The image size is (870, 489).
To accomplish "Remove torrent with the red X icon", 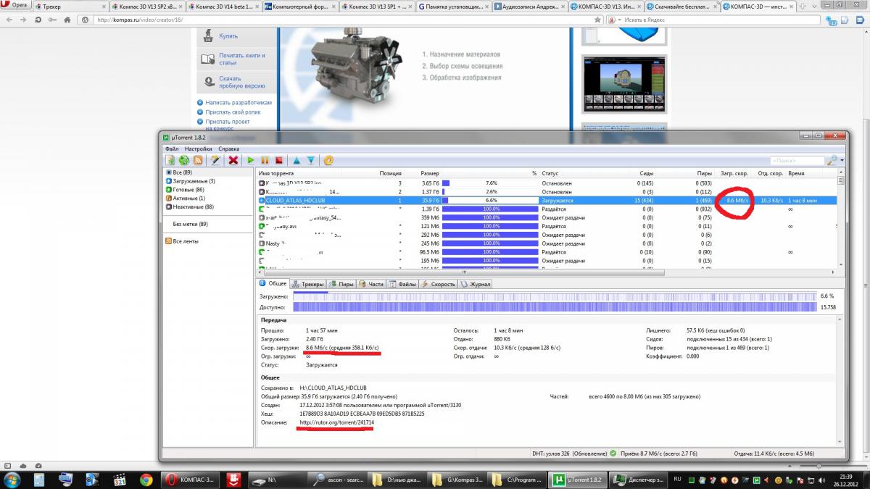I will (233, 160).
